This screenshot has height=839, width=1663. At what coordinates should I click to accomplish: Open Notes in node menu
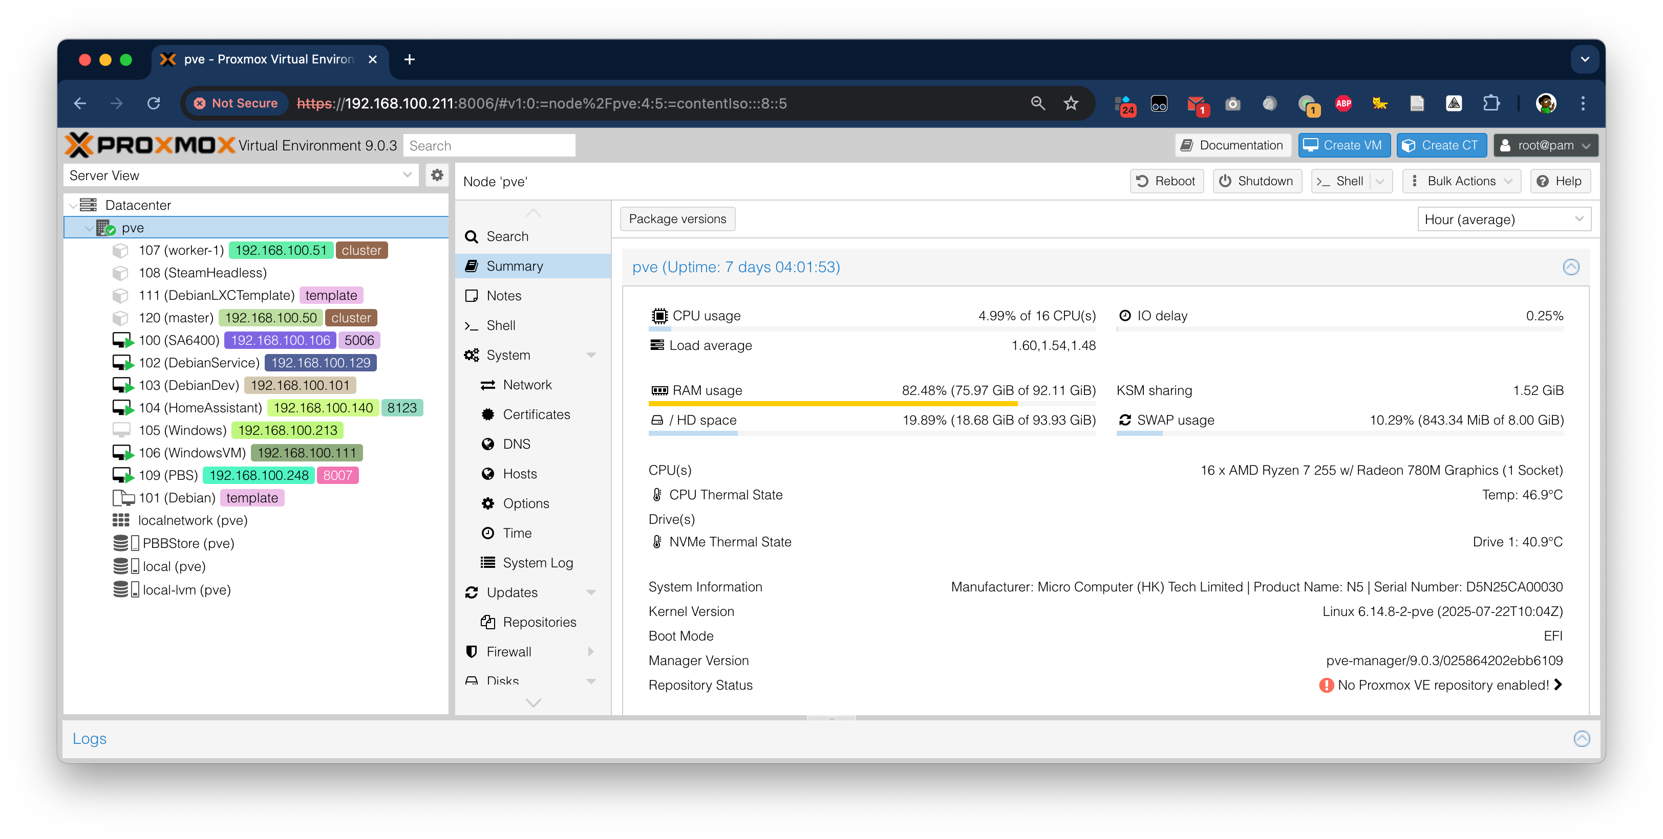point(533,296)
